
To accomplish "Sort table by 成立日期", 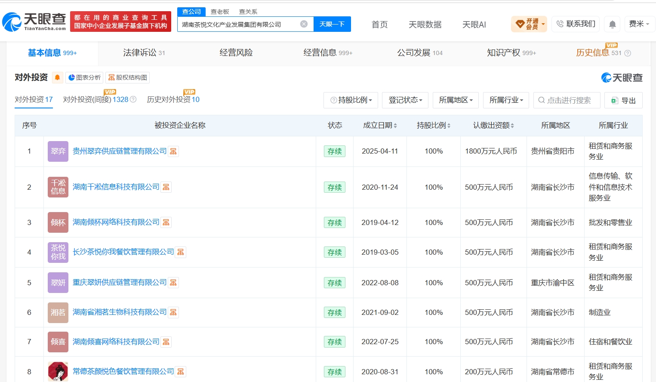I will click(x=380, y=125).
